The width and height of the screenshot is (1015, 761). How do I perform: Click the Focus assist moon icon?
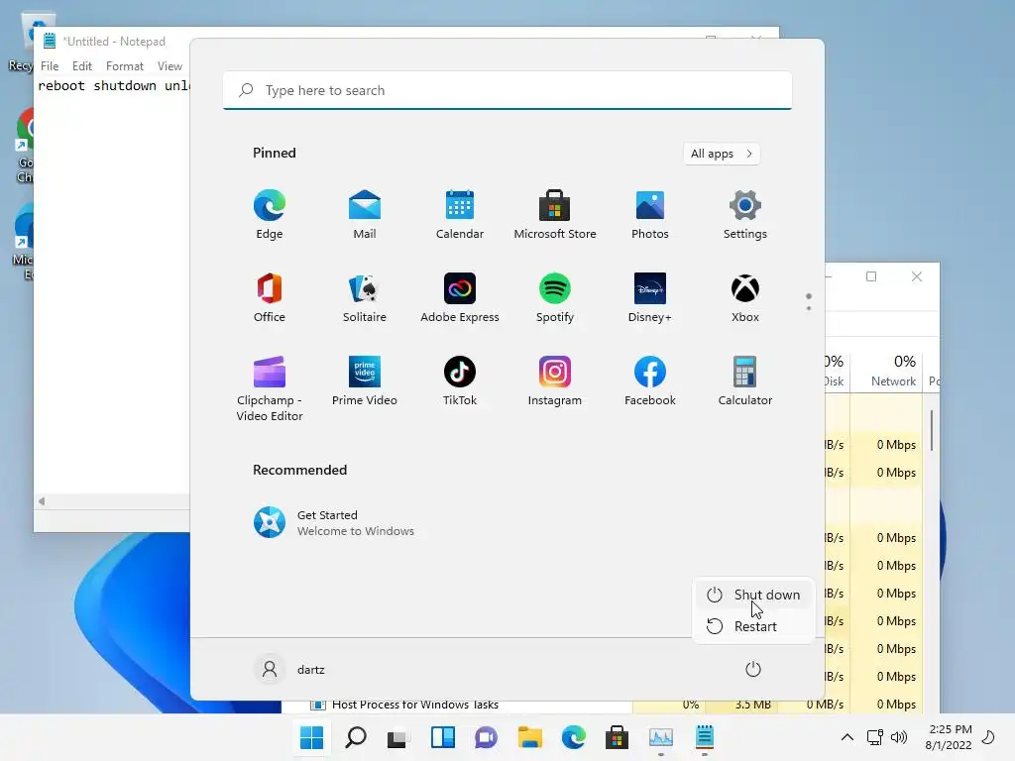pyautogui.click(x=988, y=737)
